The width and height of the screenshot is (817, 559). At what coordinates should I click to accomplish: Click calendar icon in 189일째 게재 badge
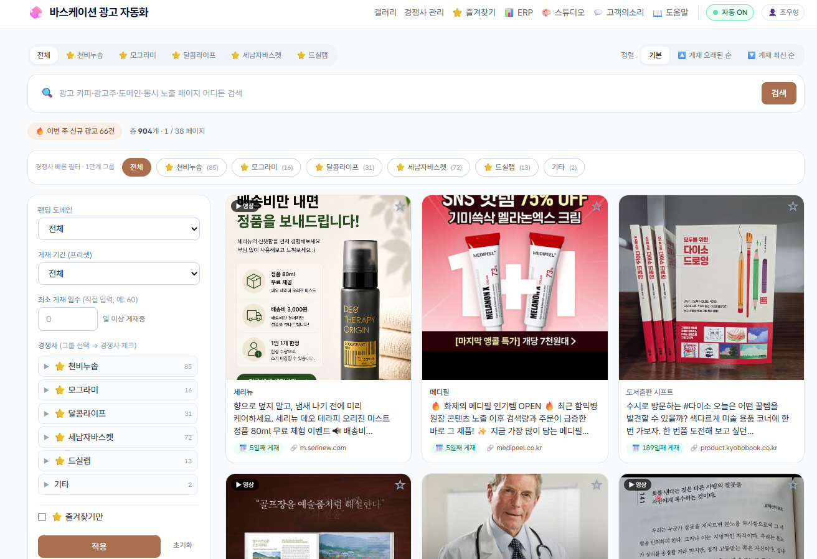636,448
